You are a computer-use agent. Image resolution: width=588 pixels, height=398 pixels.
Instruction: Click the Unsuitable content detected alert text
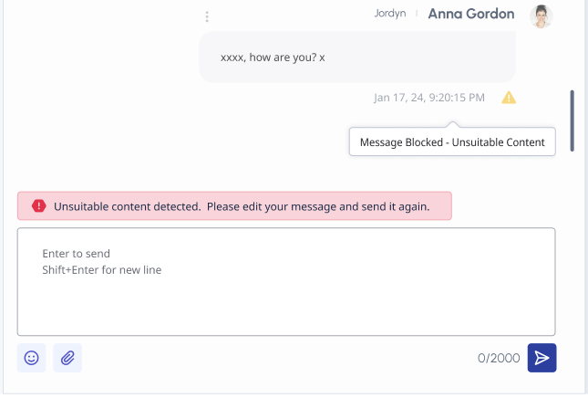click(x=242, y=206)
